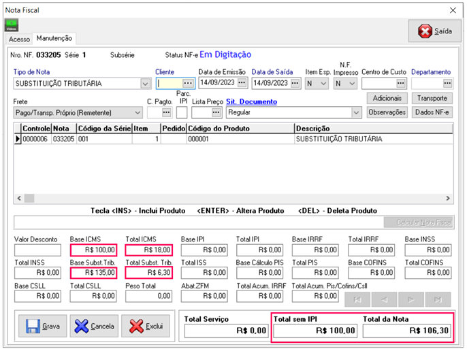The width and height of the screenshot is (467, 351).
Task: Open Departamento lookup ellipsis button
Action: [x=447, y=83]
